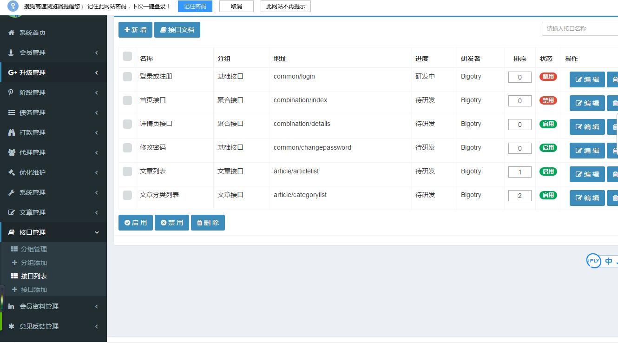Click the 取消 button in the password prompt
618x343 pixels.
pyautogui.click(x=236, y=6)
